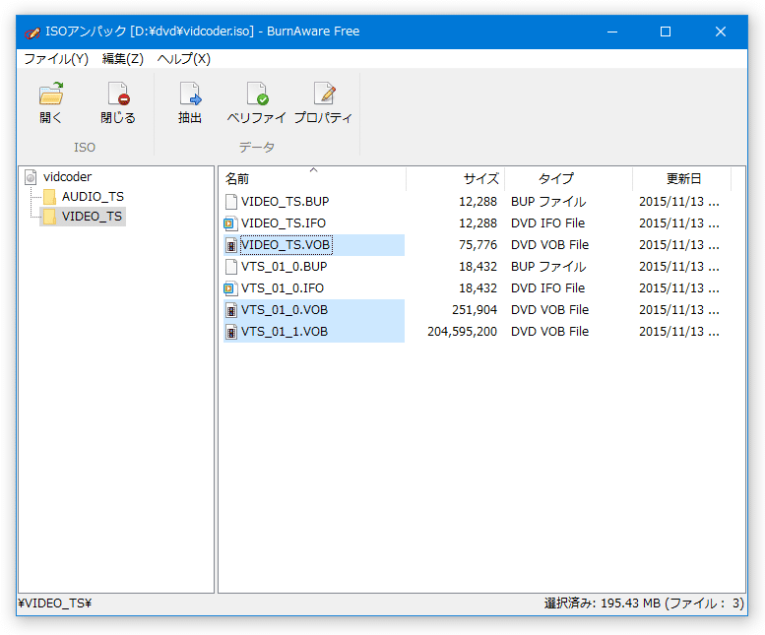765x635 pixels.
Task: Sort by the サイズ column header
Action: click(x=455, y=178)
